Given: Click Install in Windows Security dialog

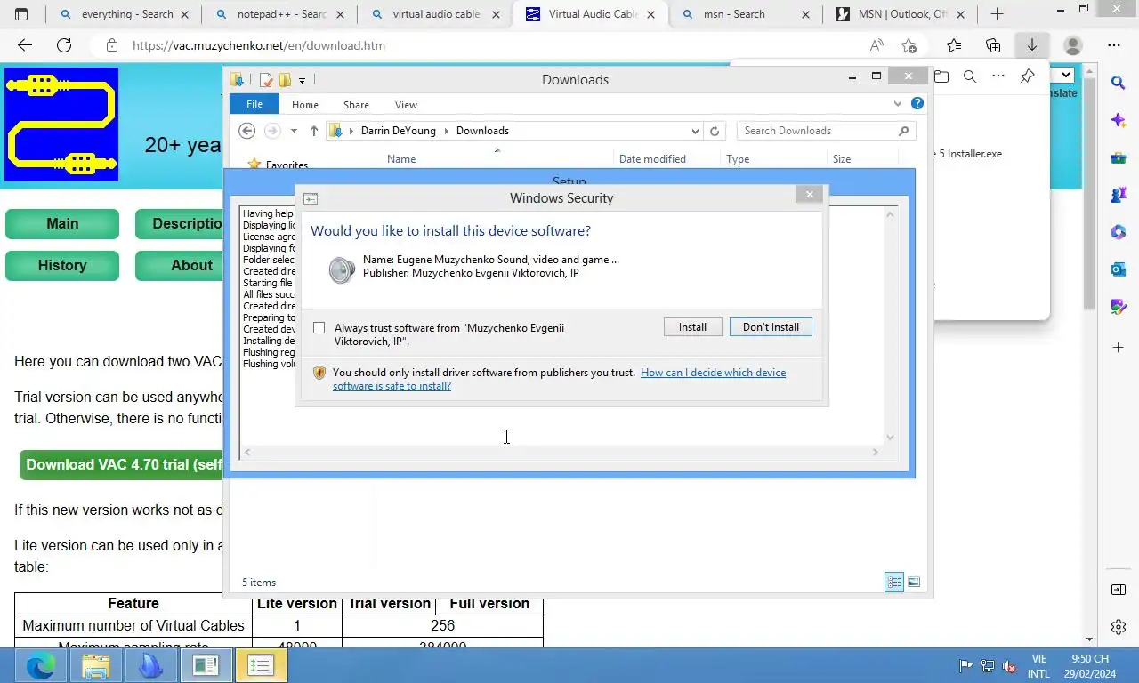Looking at the screenshot, I should tap(692, 327).
